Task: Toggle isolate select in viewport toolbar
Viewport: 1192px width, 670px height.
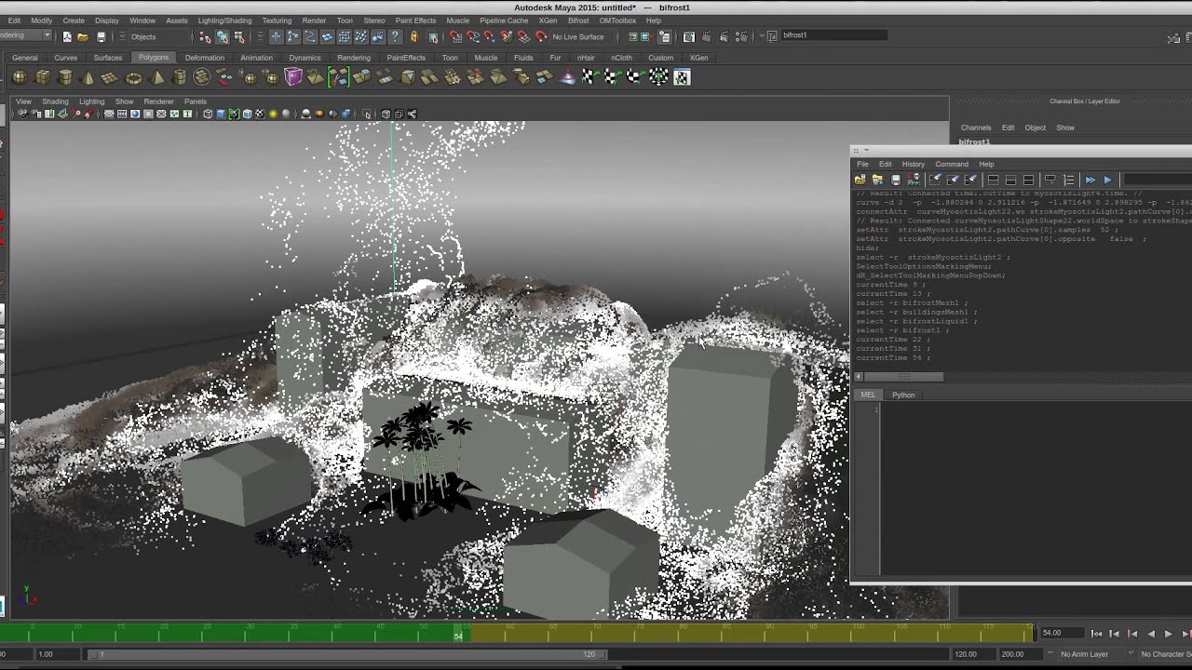Action: 366,114
